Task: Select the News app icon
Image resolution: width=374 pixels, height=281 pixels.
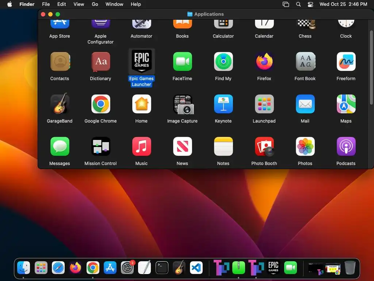Action: point(183,146)
